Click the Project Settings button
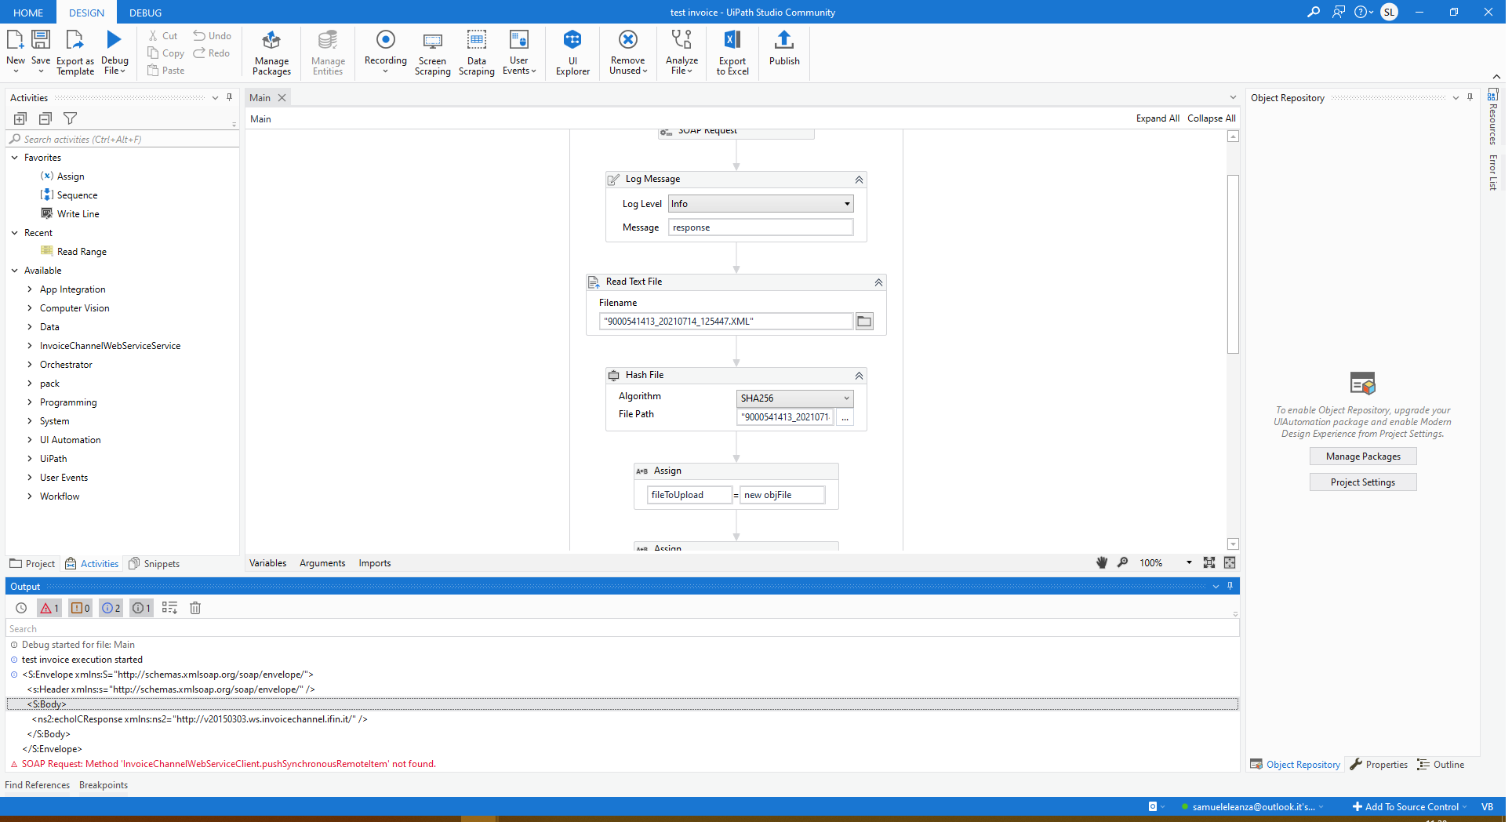The image size is (1512, 822). 1363,482
